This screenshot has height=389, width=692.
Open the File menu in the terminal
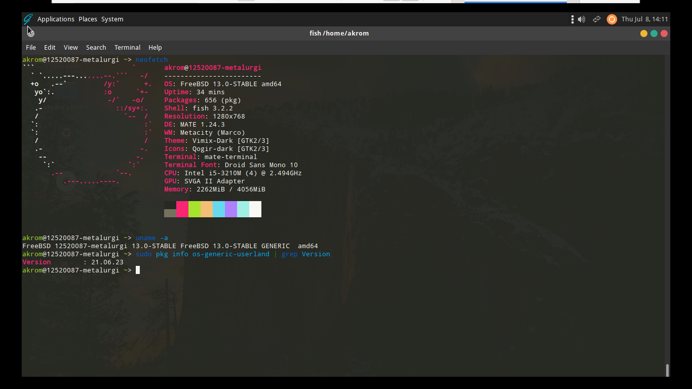(31, 48)
